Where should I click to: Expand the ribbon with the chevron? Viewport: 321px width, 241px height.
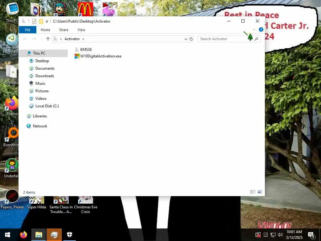tap(254, 29)
